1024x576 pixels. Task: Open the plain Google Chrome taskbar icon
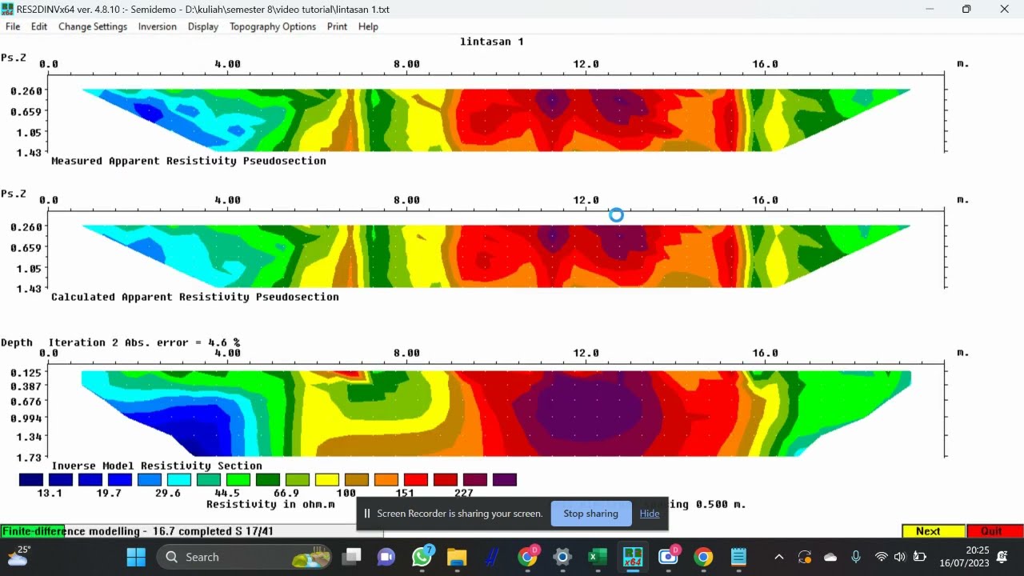click(703, 557)
